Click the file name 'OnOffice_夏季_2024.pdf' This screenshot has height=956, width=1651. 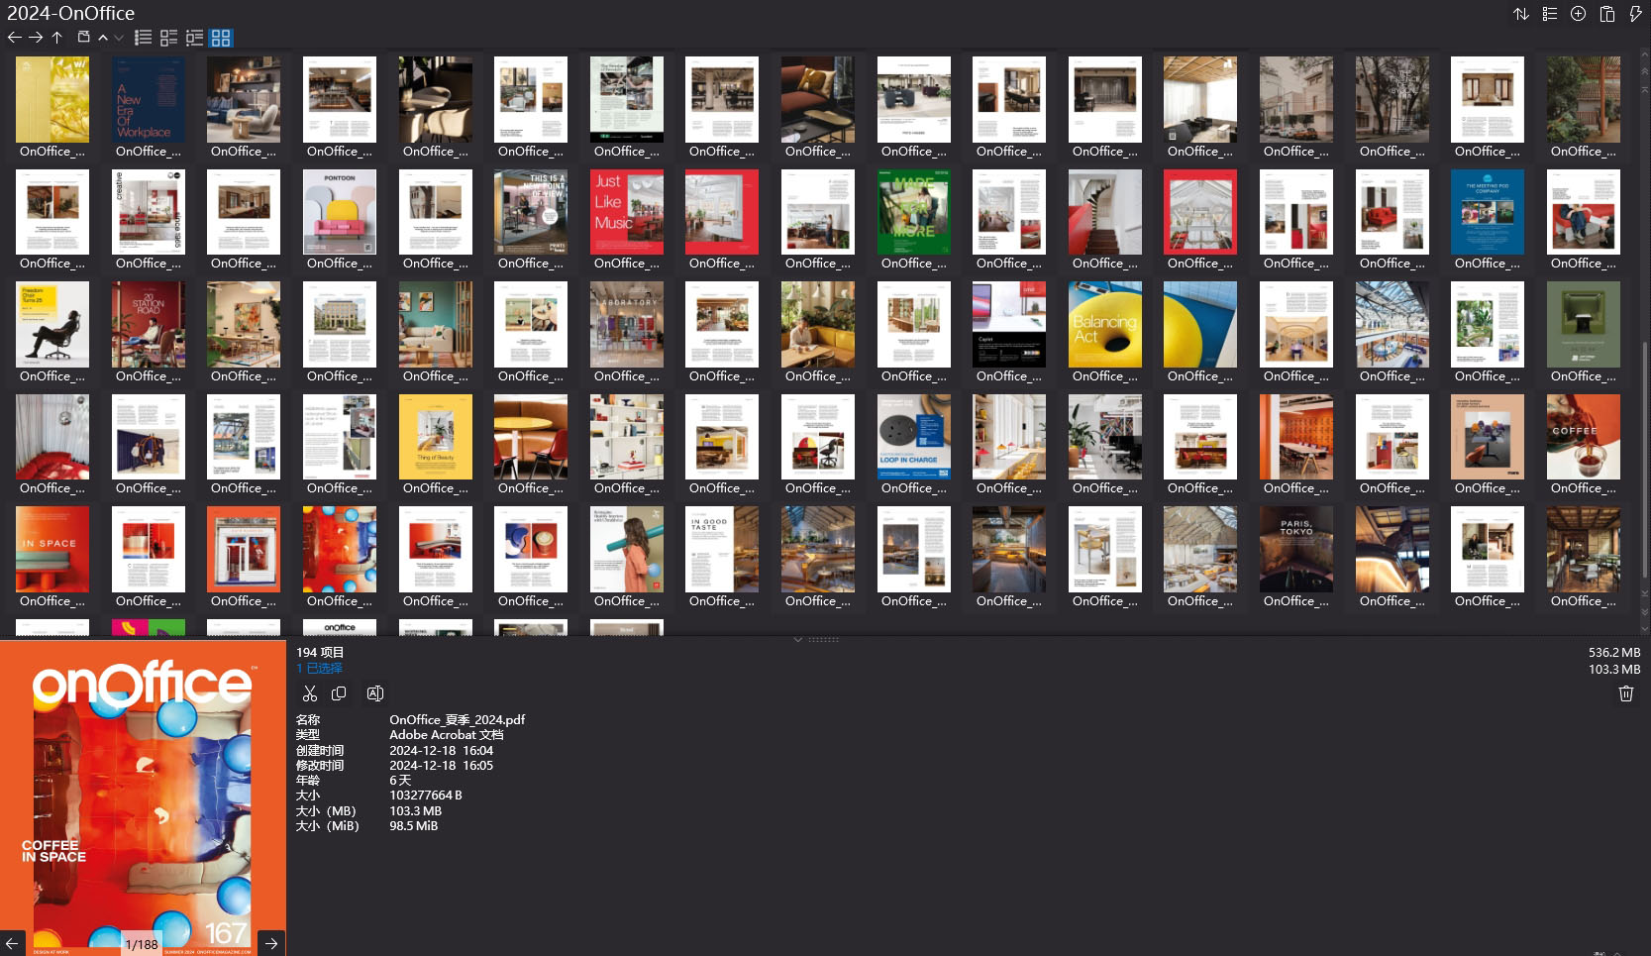(x=458, y=720)
